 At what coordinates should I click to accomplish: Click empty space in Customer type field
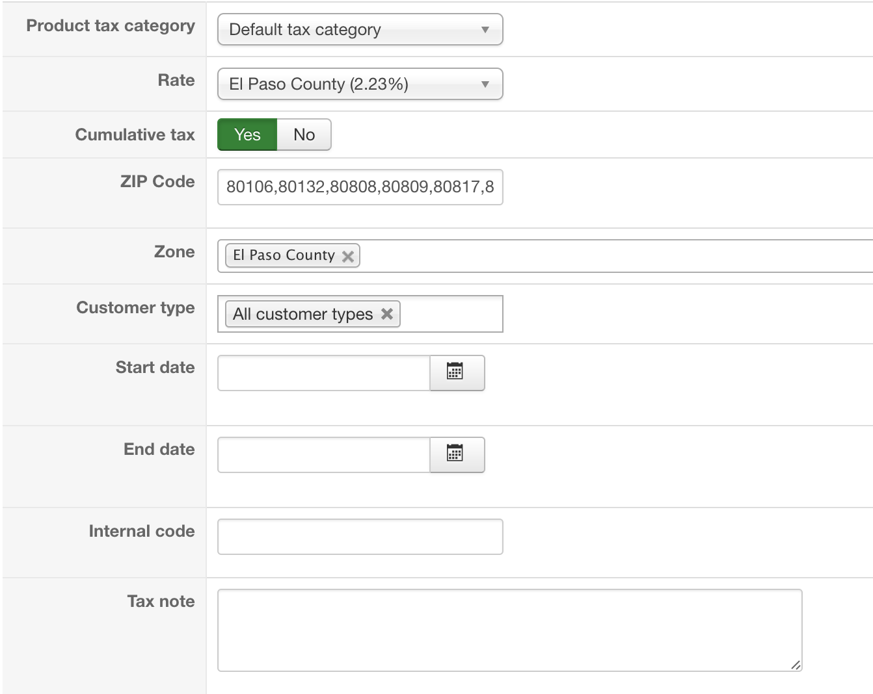[x=451, y=314]
